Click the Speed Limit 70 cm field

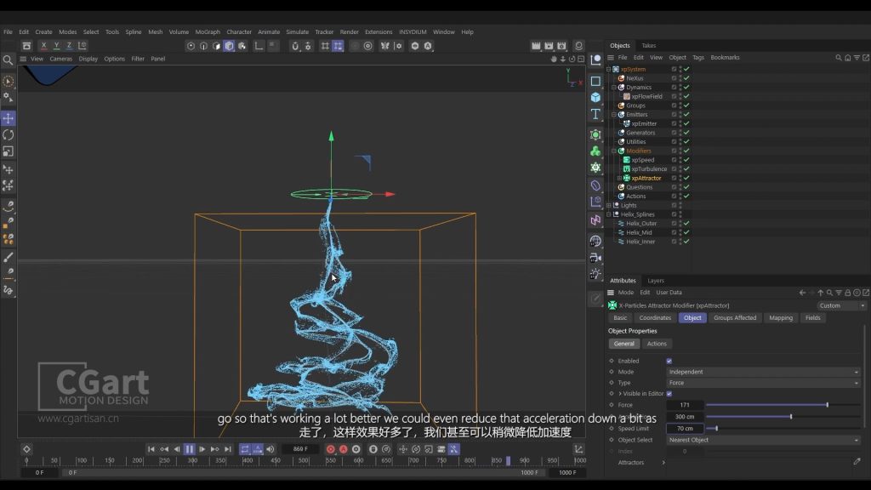685,429
